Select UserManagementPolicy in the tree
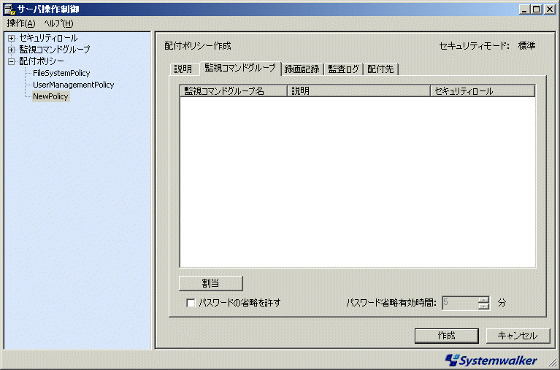Screen dimensions: 560x370 coord(74,85)
